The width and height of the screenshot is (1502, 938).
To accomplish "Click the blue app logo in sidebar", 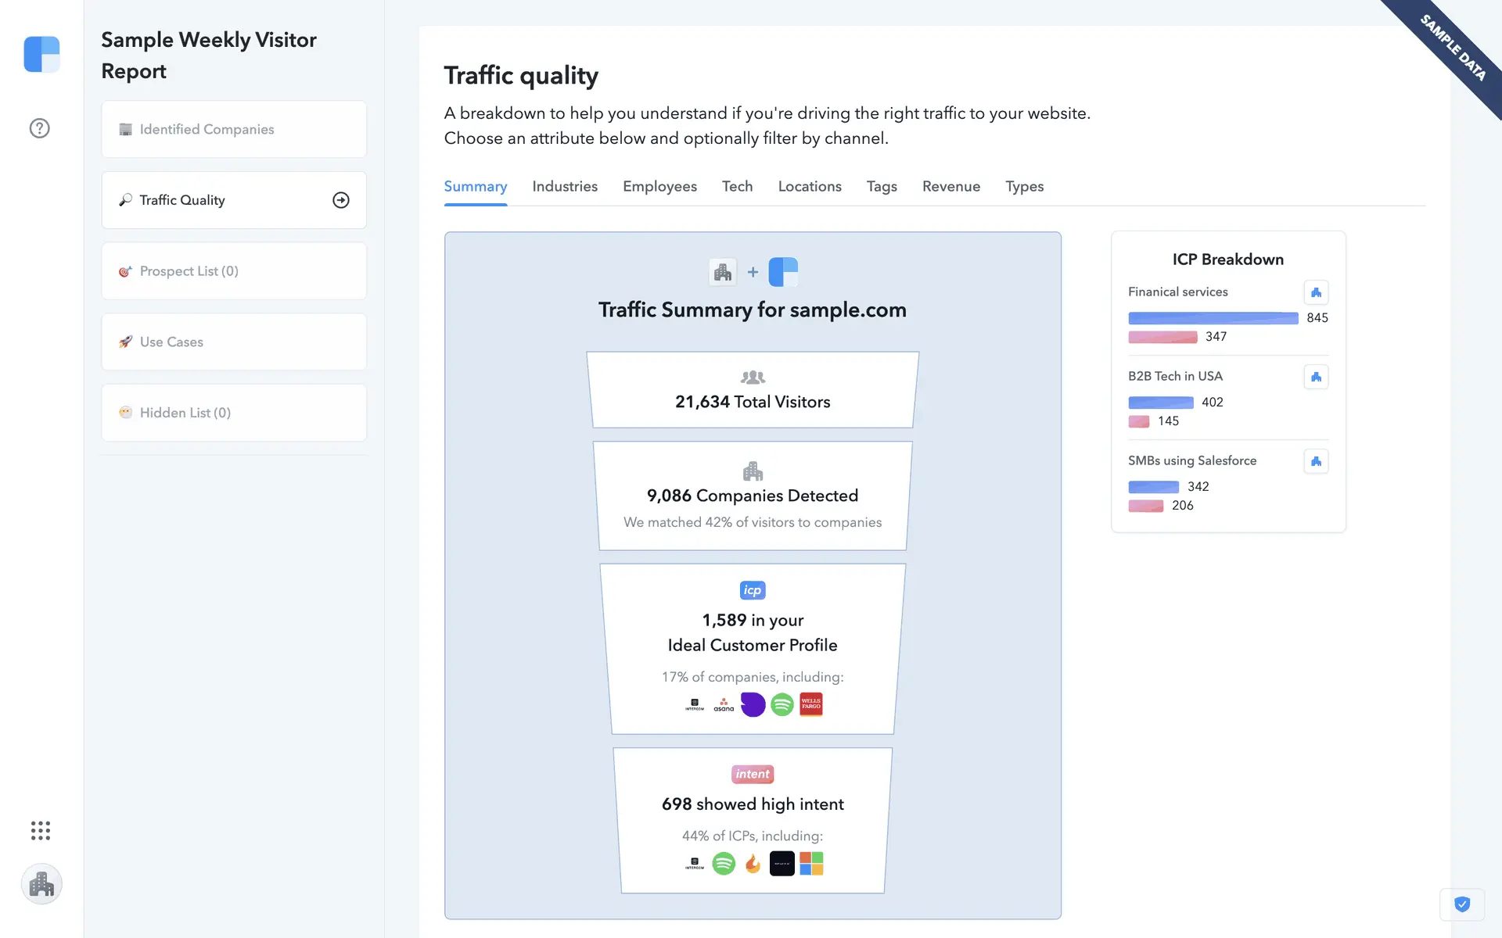I will click(41, 54).
